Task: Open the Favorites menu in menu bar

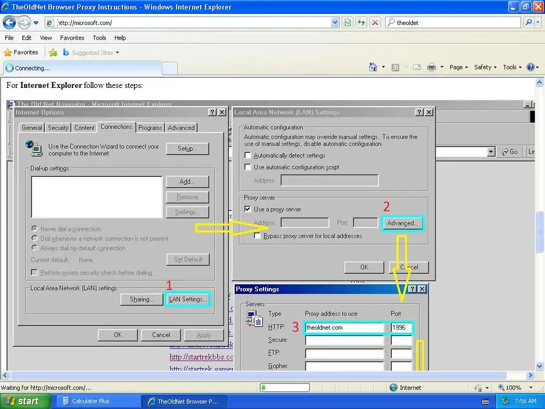Action: [72, 38]
